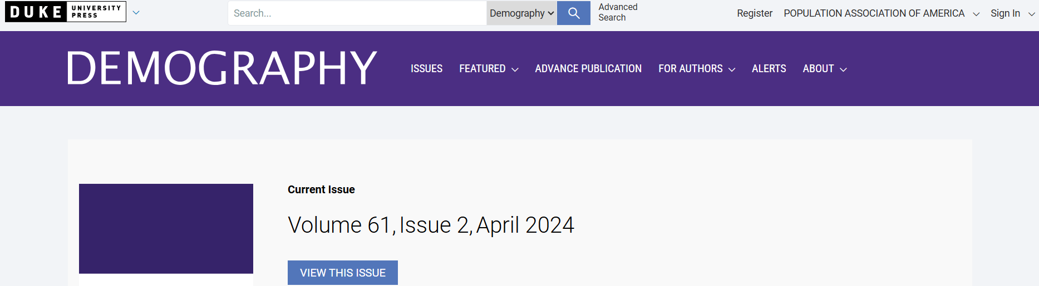Expand Population Association of America menu

[882, 13]
